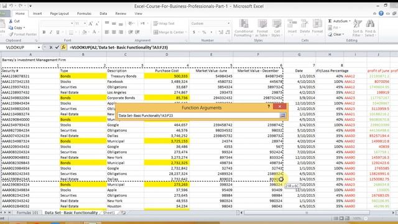This screenshot has height=224, width=398.
Task: Click Undo in Quick Access Toolbar
Action: 11,6
